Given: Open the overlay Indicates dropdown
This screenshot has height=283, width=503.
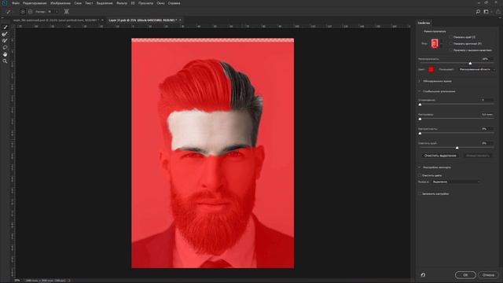Looking at the screenshot, I should [x=477, y=69].
